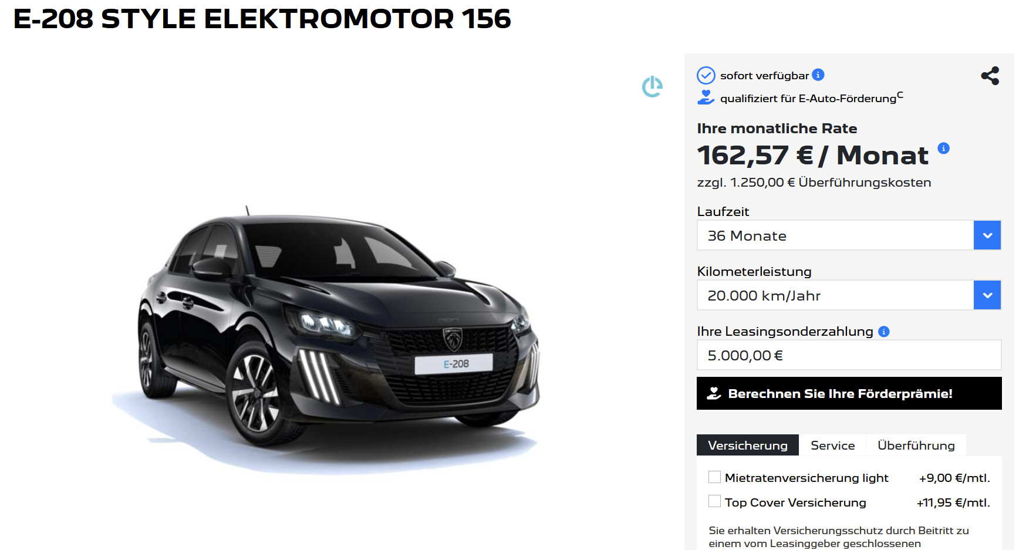Viewport: 1036px width, 550px height.
Task: Tick the Top Cover Versicherung checkbox
Action: [714, 501]
